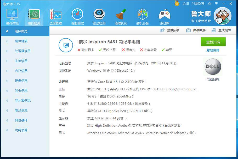Click the 无线上网 status indicator
Screen dimensions: 238x159
tap(107, 50)
